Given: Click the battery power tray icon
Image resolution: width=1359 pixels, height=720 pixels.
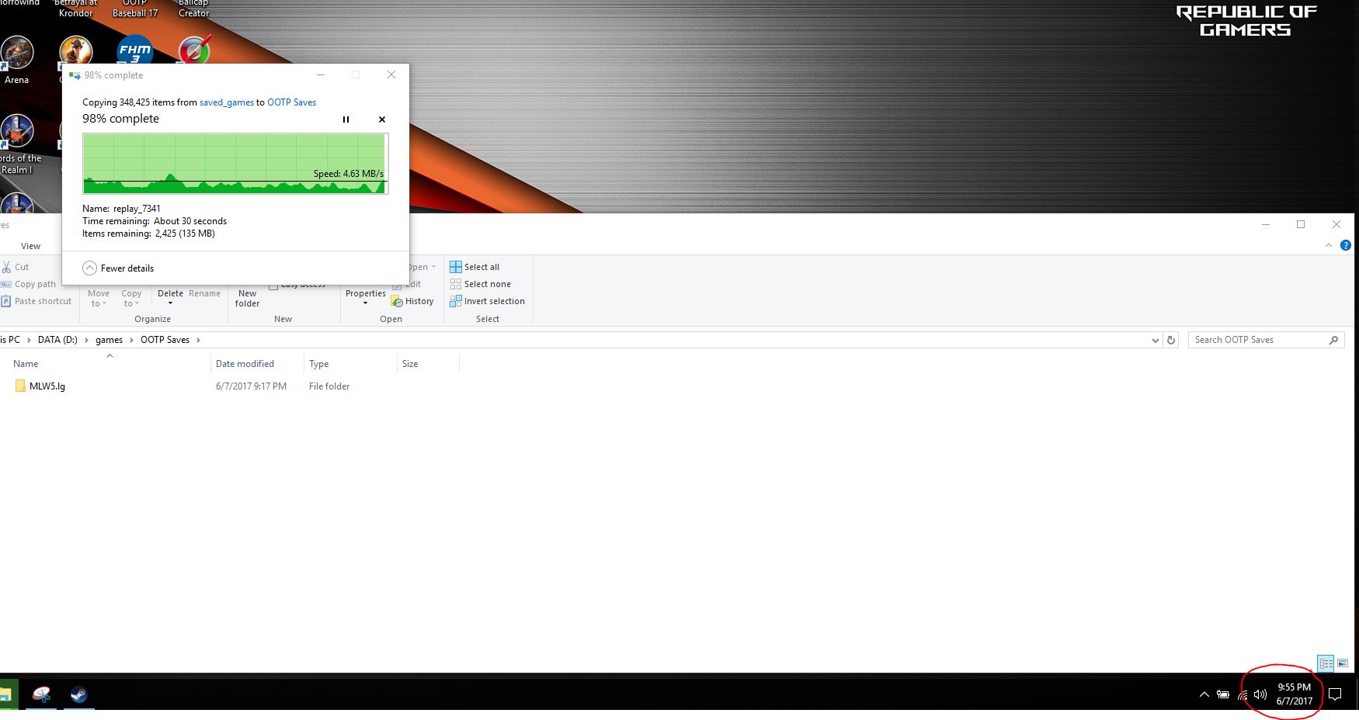Looking at the screenshot, I should (1223, 694).
